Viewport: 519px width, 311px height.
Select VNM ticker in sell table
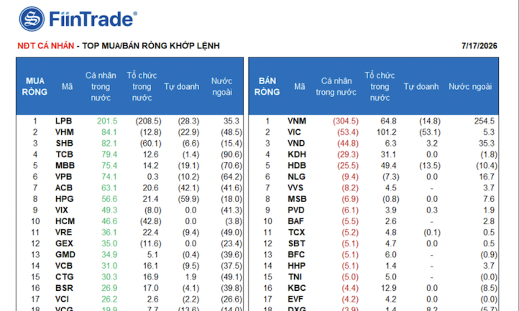pos(297,121)
